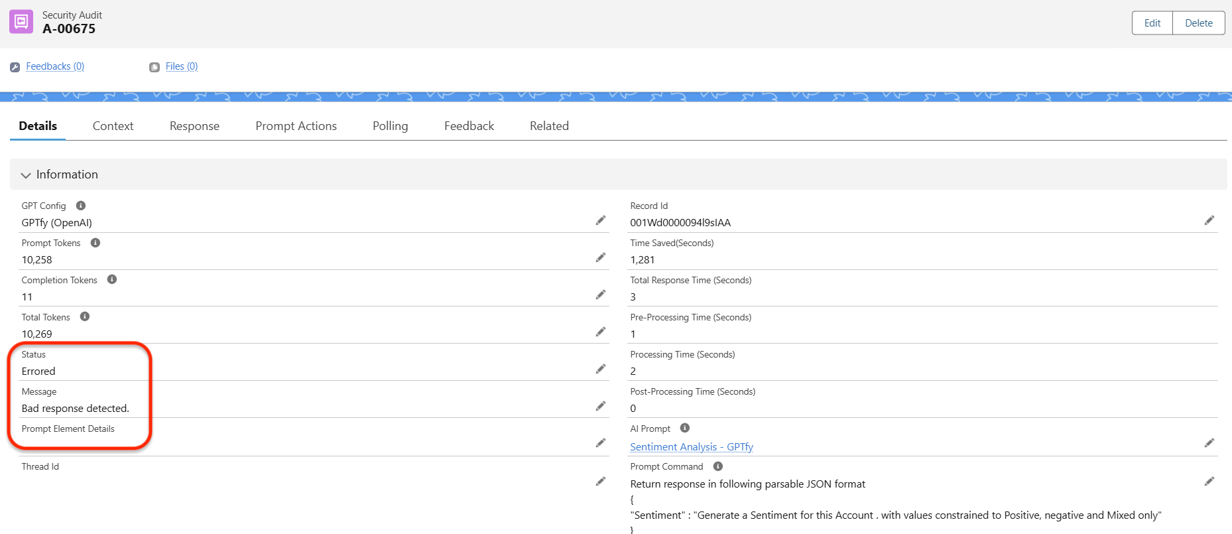Viewport: 1232px width, 534px height.
Task: Switch to the Context tab
Action: pos(113,126)
